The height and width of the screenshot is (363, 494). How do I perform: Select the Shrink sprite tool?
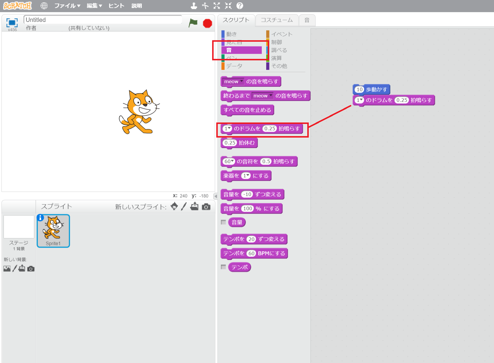click(x=228, y=6)
